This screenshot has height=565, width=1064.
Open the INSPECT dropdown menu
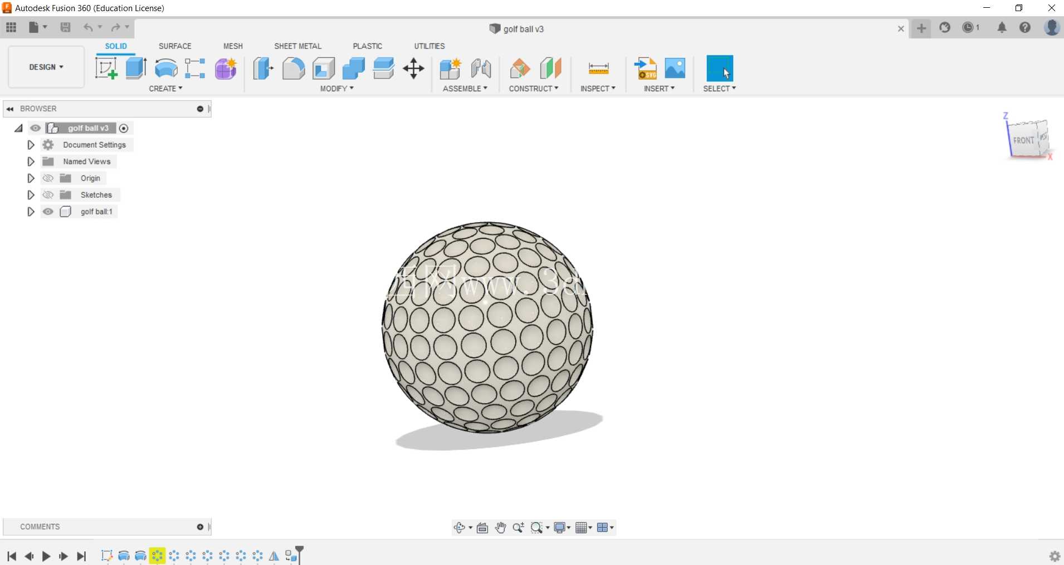pos(598,89)
